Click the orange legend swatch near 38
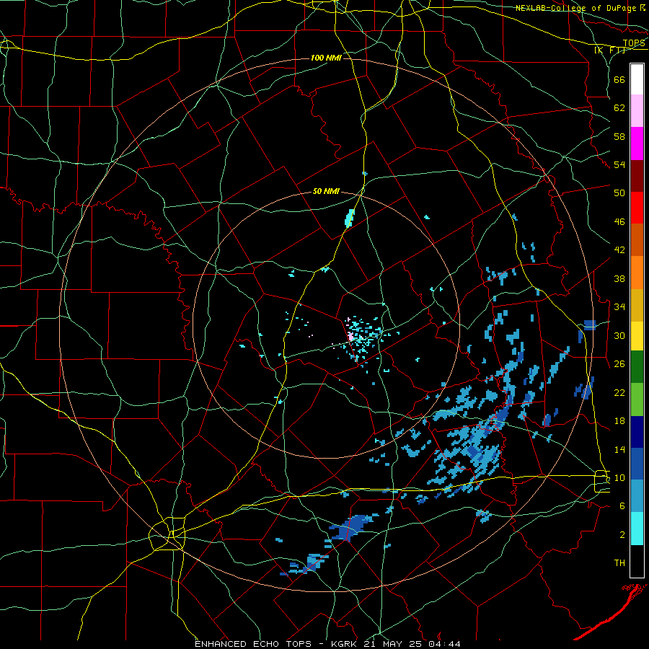 [x=637, y=273]
